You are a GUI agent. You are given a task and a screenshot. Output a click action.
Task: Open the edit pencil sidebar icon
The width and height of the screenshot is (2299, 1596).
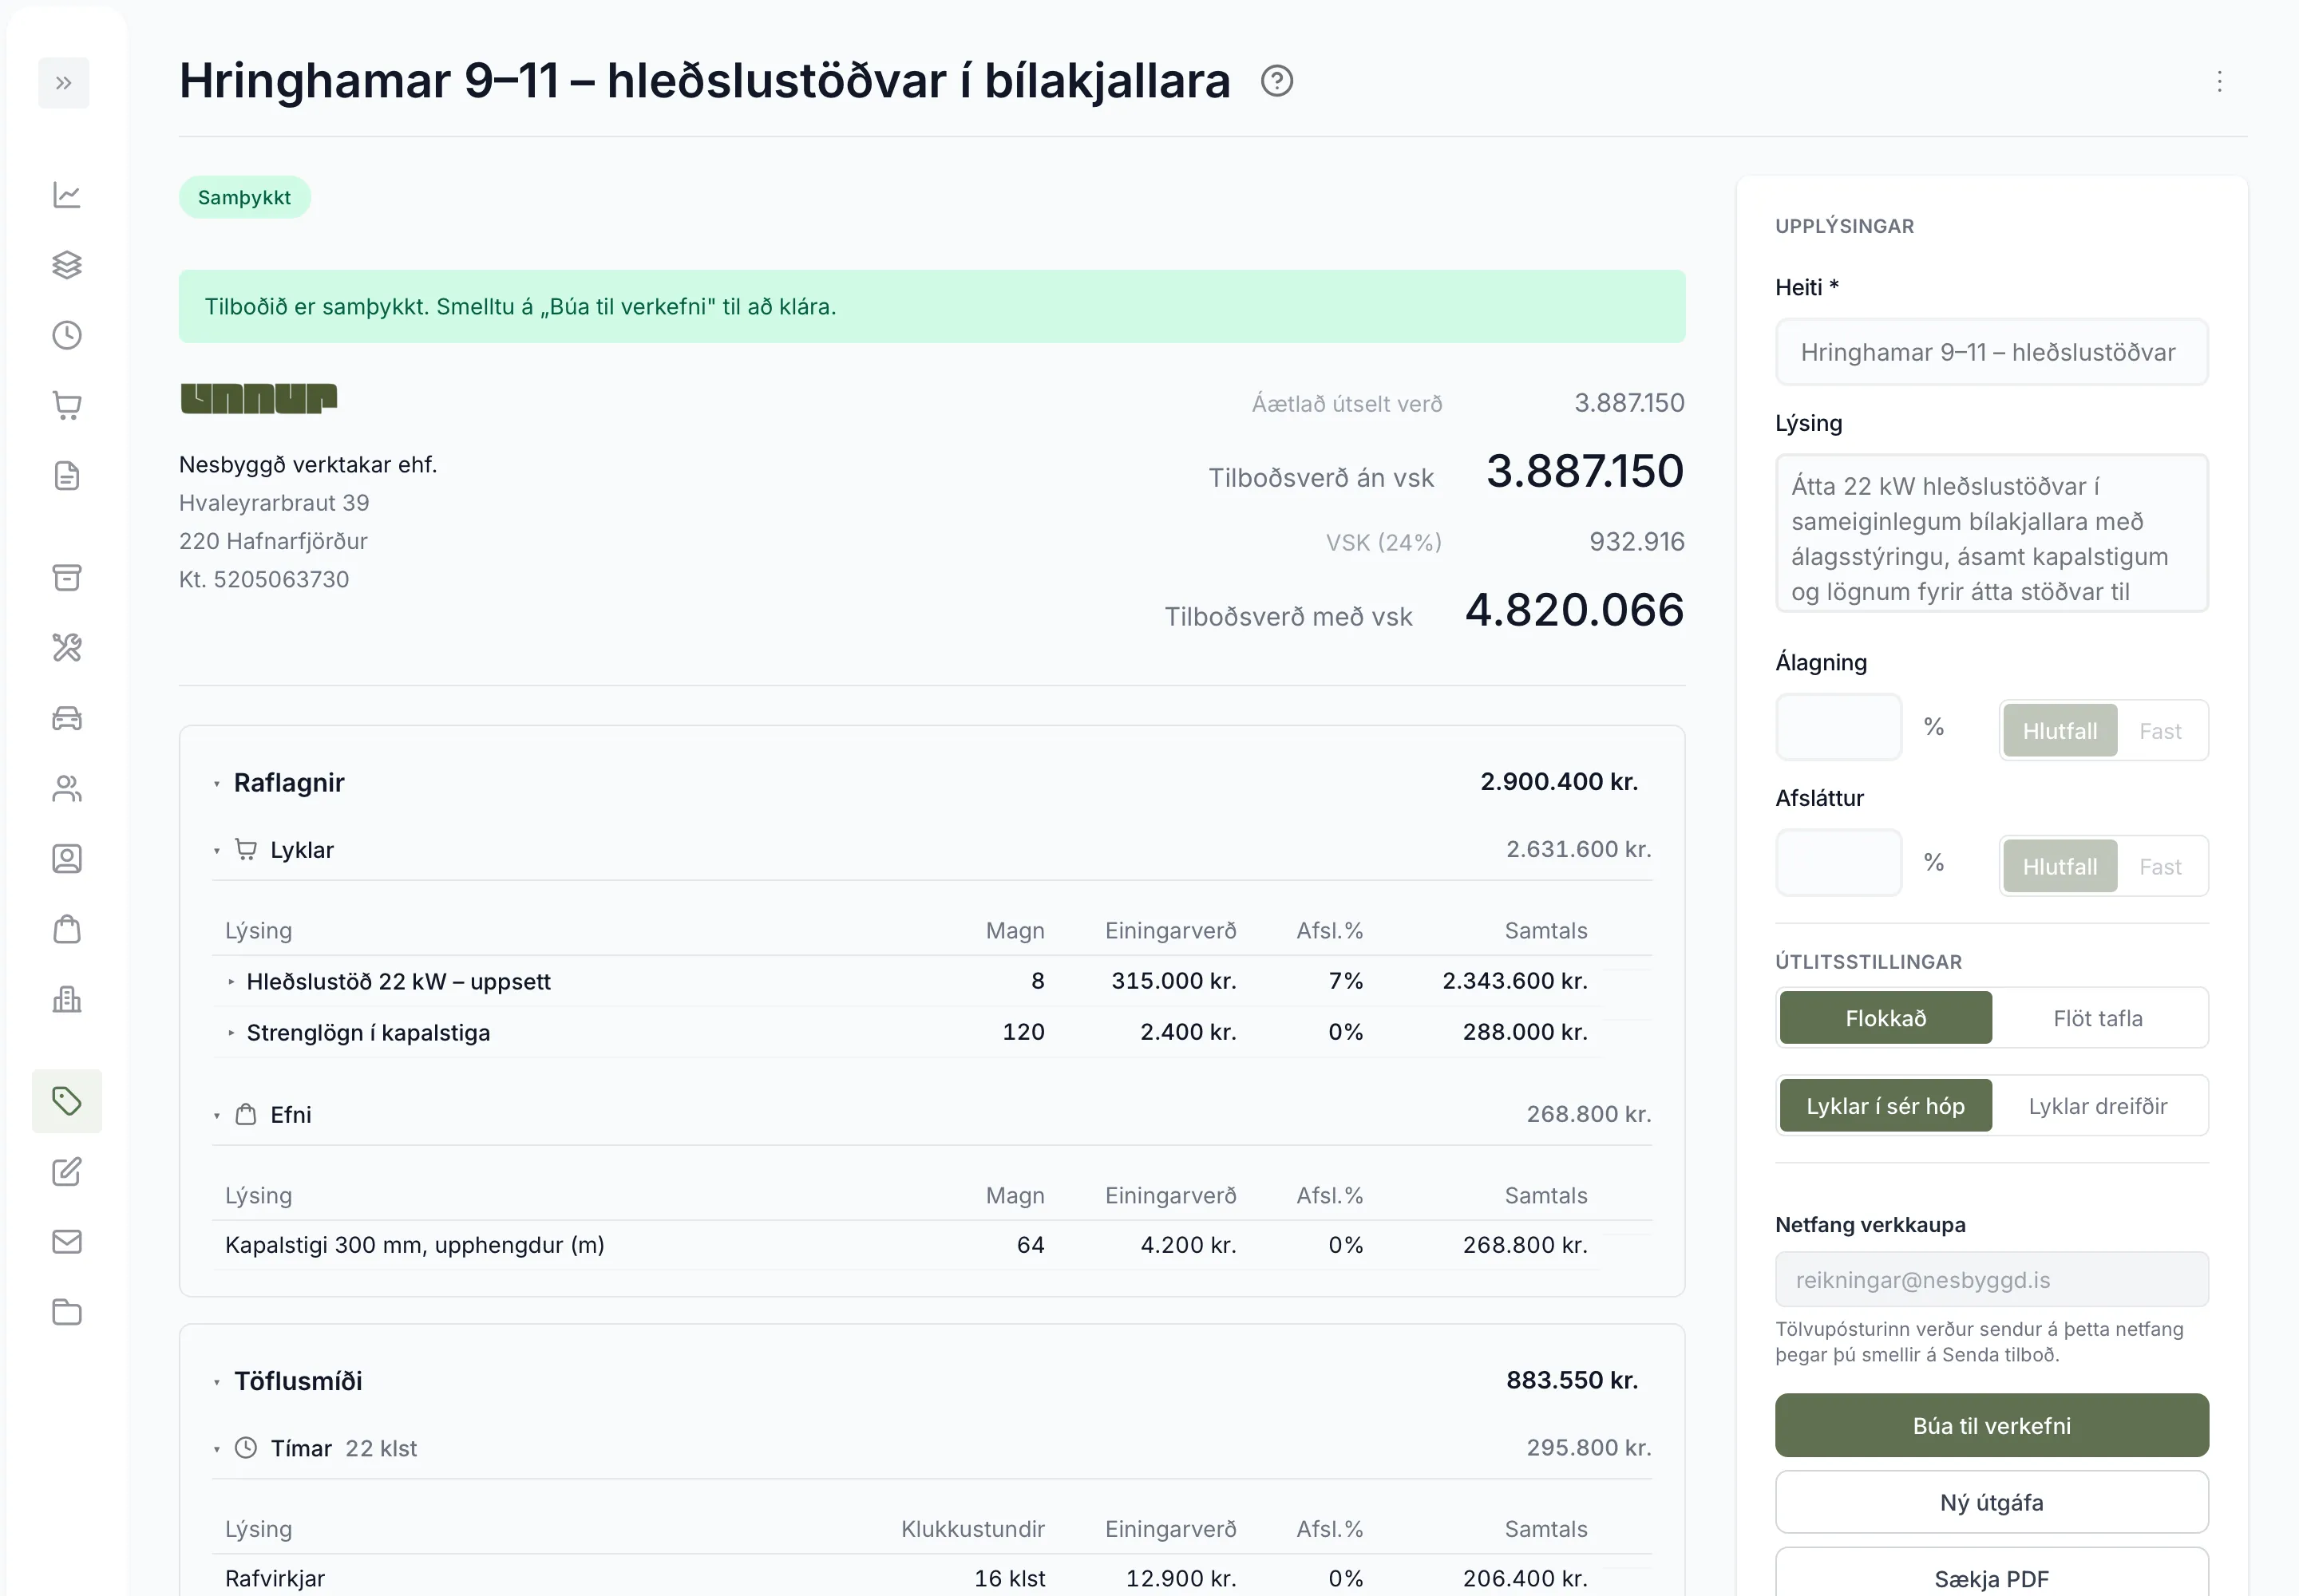click(67, 1171)
